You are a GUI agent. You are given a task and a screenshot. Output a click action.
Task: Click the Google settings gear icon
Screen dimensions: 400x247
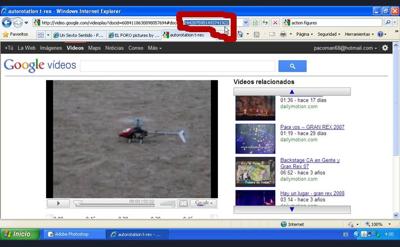[x=385, y=48]
